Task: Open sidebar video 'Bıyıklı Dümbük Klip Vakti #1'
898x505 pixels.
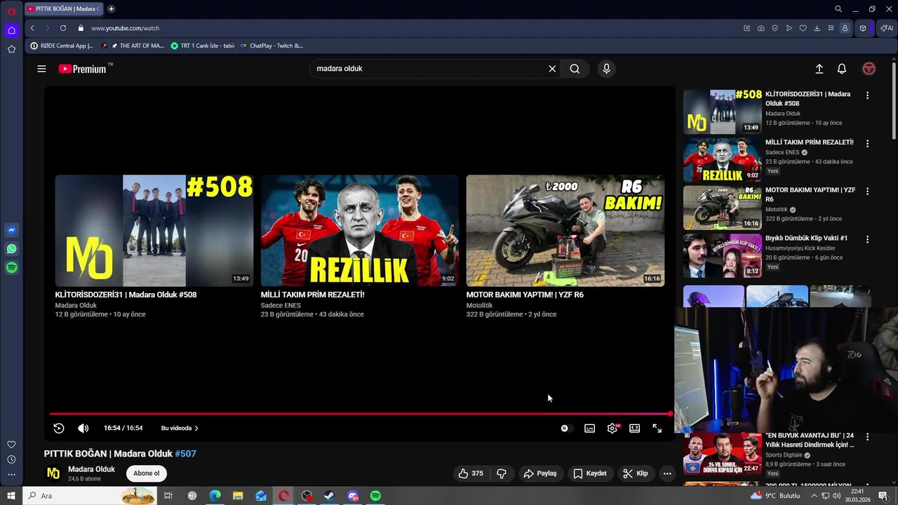Action: click(806, 238)
